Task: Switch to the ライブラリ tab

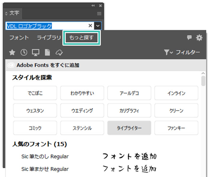Action: click(49, 38)
